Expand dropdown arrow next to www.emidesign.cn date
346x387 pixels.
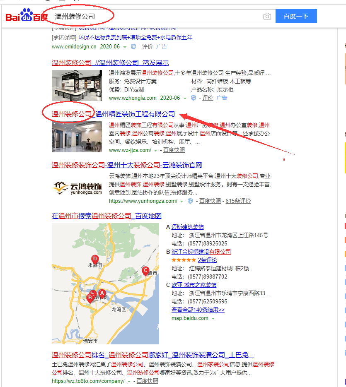click(125, 47)
